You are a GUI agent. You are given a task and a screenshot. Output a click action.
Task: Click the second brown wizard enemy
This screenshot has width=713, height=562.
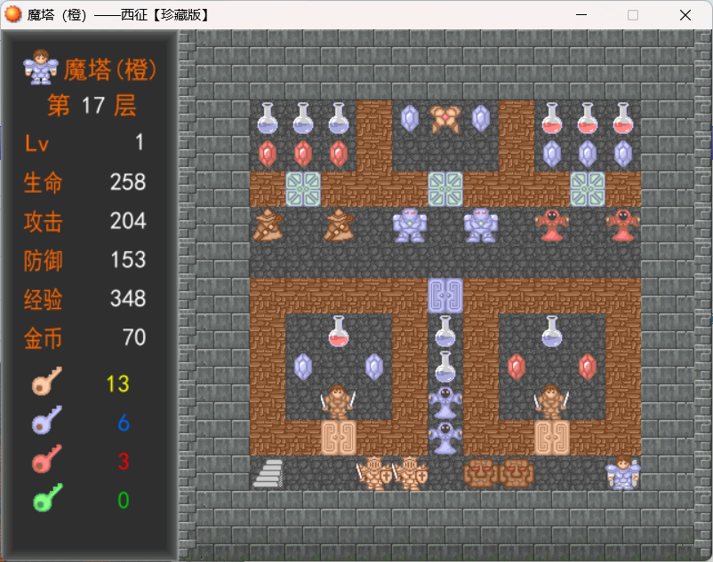pyautogui.click(x=339, y=226)
